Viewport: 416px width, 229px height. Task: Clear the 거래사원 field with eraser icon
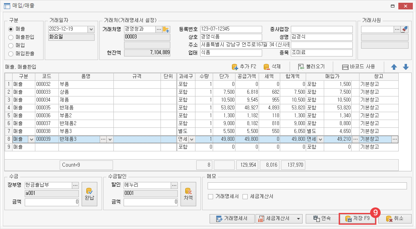pos(405,29)
